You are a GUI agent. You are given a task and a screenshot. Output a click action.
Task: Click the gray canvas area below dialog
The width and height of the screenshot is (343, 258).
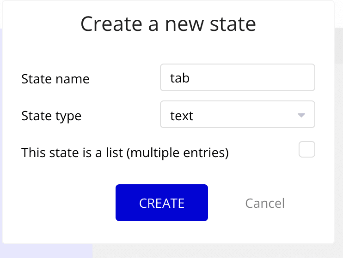218,251
